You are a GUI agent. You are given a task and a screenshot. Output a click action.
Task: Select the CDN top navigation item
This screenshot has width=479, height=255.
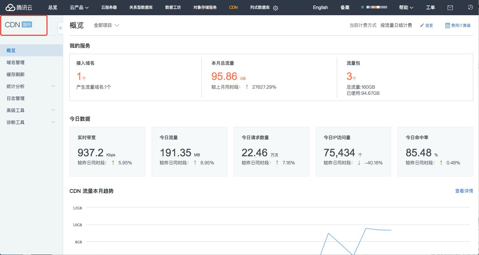(234, 7)
